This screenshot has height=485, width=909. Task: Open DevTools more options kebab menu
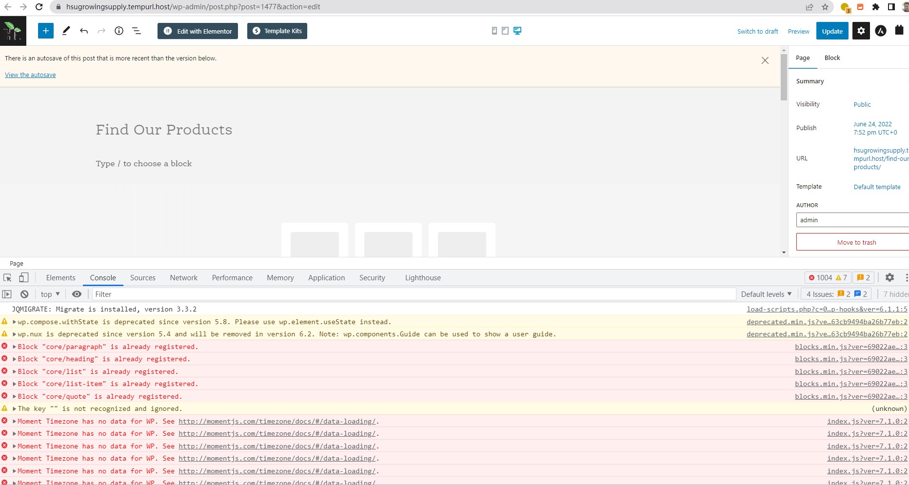(x=906, y=277)
